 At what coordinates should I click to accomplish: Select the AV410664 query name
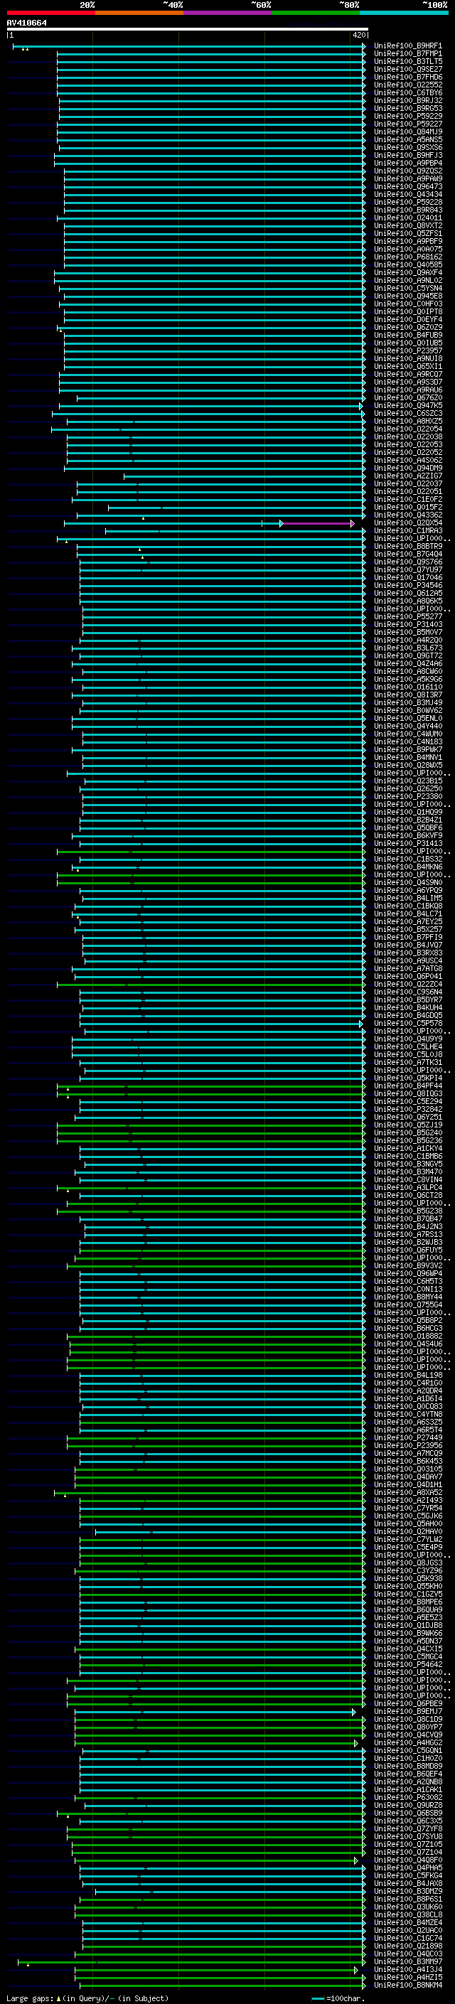pyautogui.click(x=26, y=23)
